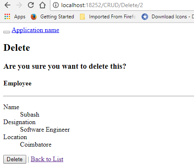Click the star icon of Download Icons bookmark

145,17
